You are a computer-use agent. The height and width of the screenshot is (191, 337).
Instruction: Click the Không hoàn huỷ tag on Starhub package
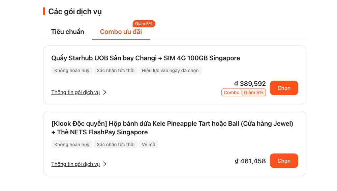pyautogui.click(x=72, y=71)
